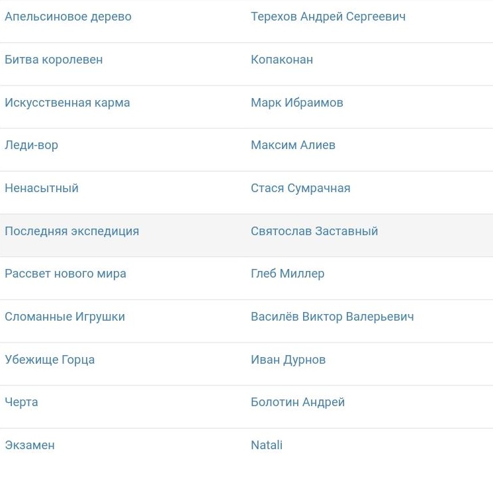Visit author Глеб Миллер
Image resolution: width=493 pixels, height=479 pixels.
coord(288,274)
